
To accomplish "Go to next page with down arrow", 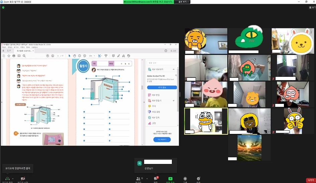I will [x=52, y=56].
